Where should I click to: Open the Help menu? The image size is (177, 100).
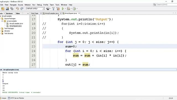coord(71,5)
